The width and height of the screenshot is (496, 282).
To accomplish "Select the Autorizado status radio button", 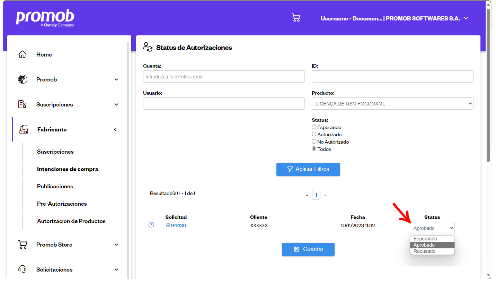I will tap(314, 134).
